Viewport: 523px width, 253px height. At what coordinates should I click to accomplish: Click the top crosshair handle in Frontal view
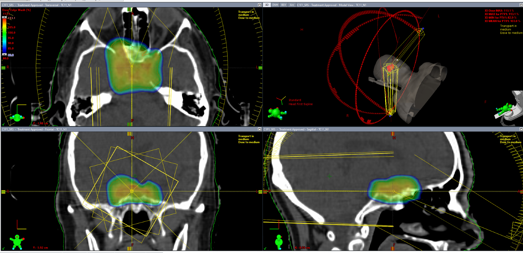tap(129, 134)
